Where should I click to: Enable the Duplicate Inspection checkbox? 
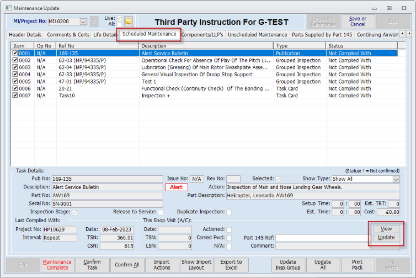coord(228,212)
